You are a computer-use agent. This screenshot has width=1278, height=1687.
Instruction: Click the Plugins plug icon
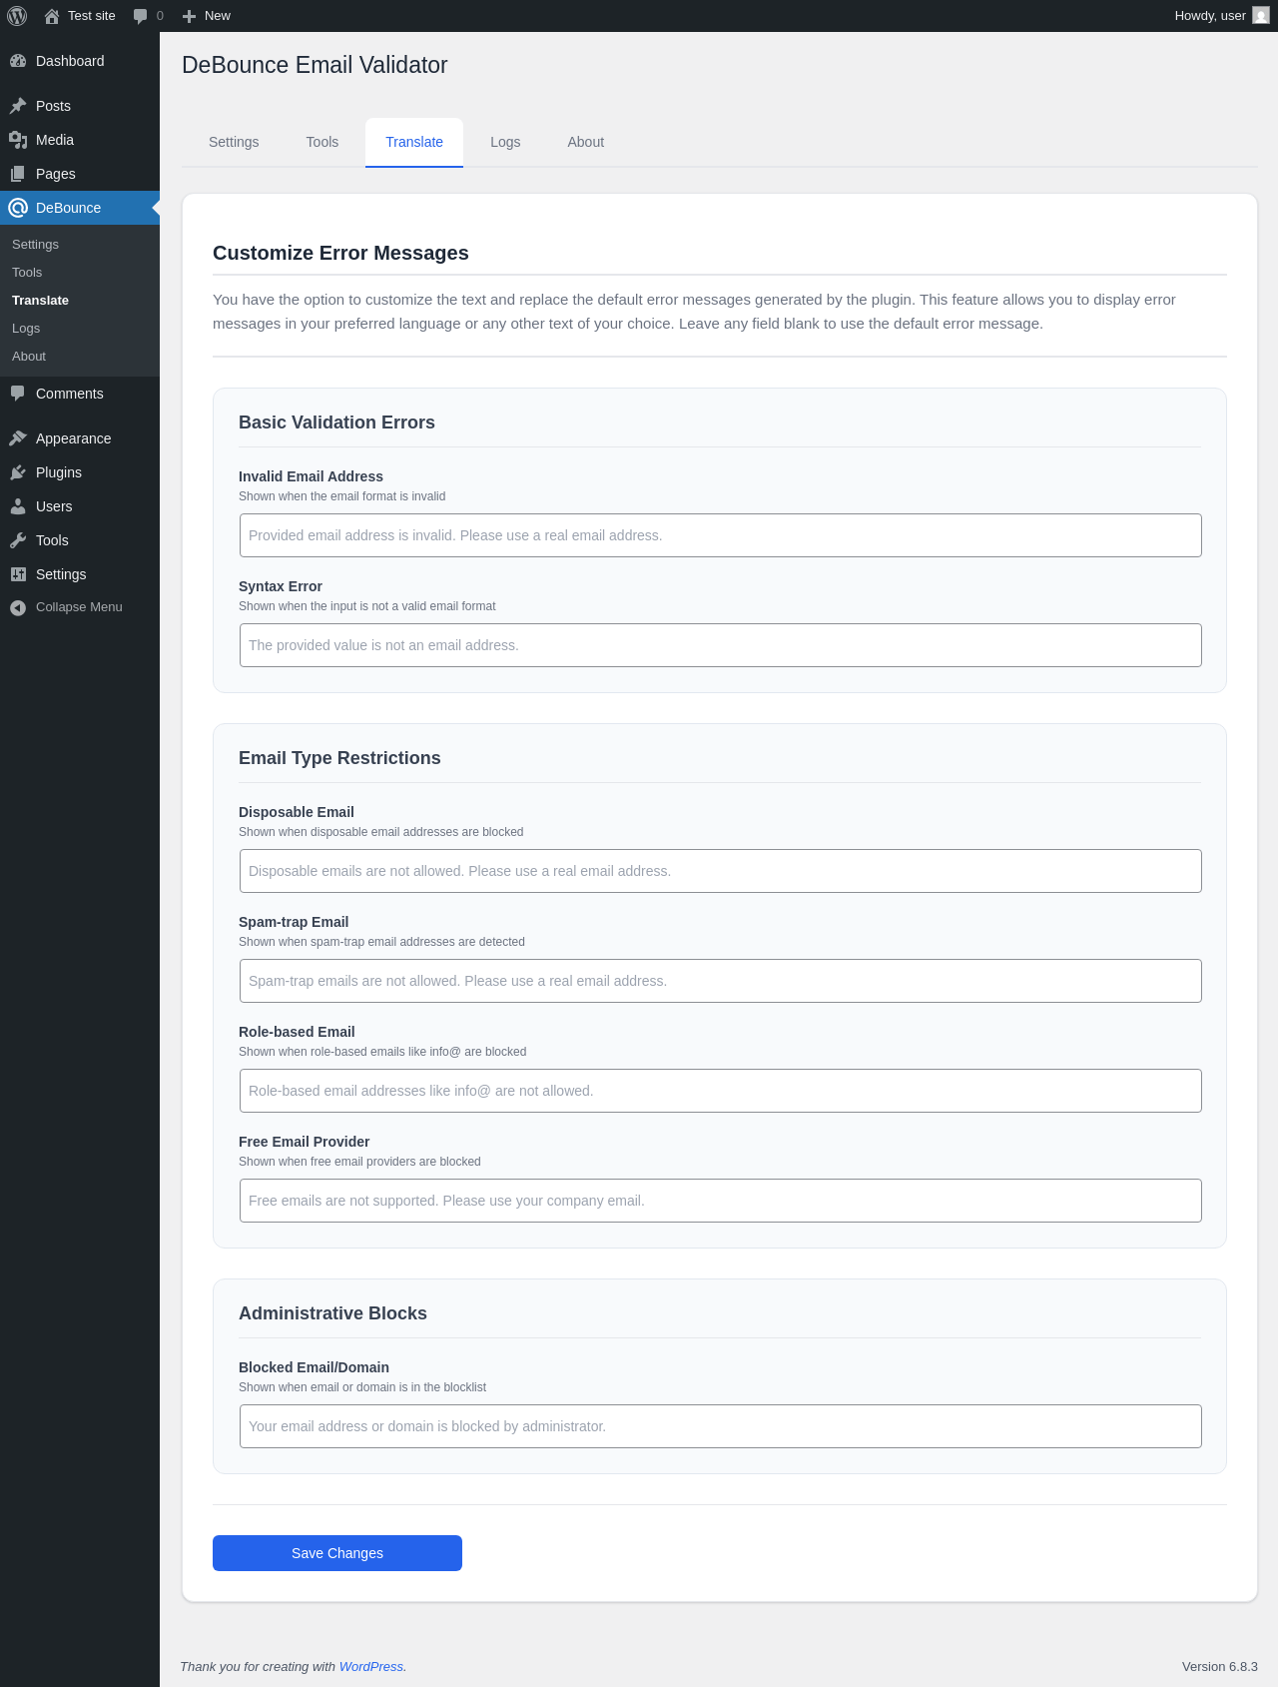(x=18, y=472)
